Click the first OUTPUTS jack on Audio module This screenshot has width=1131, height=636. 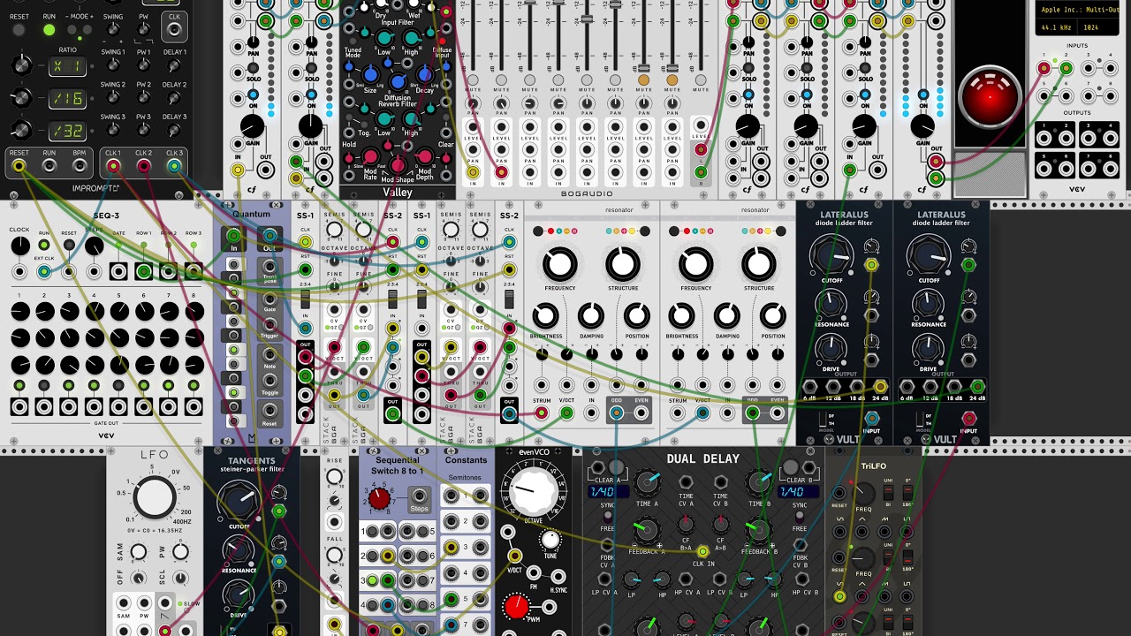tap(1044, 140)
